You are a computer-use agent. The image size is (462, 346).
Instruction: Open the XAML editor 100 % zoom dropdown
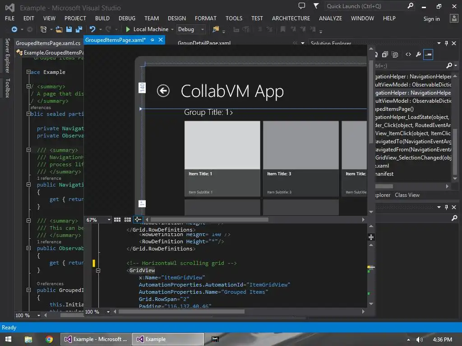click(108, 312)
